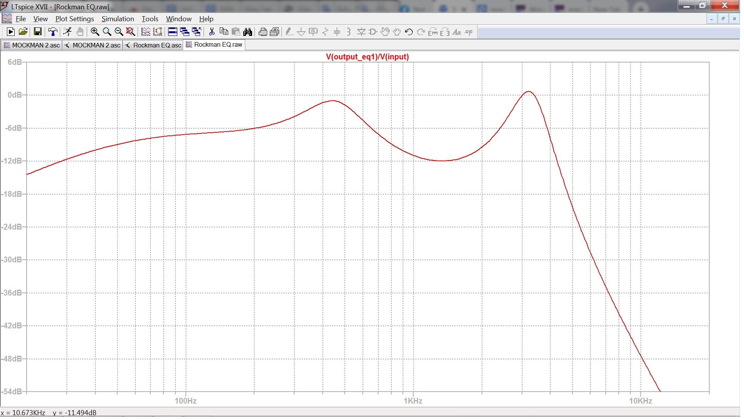Open the Simulation menu
Viewport: 744px width, 419px height.
(118, 19)
